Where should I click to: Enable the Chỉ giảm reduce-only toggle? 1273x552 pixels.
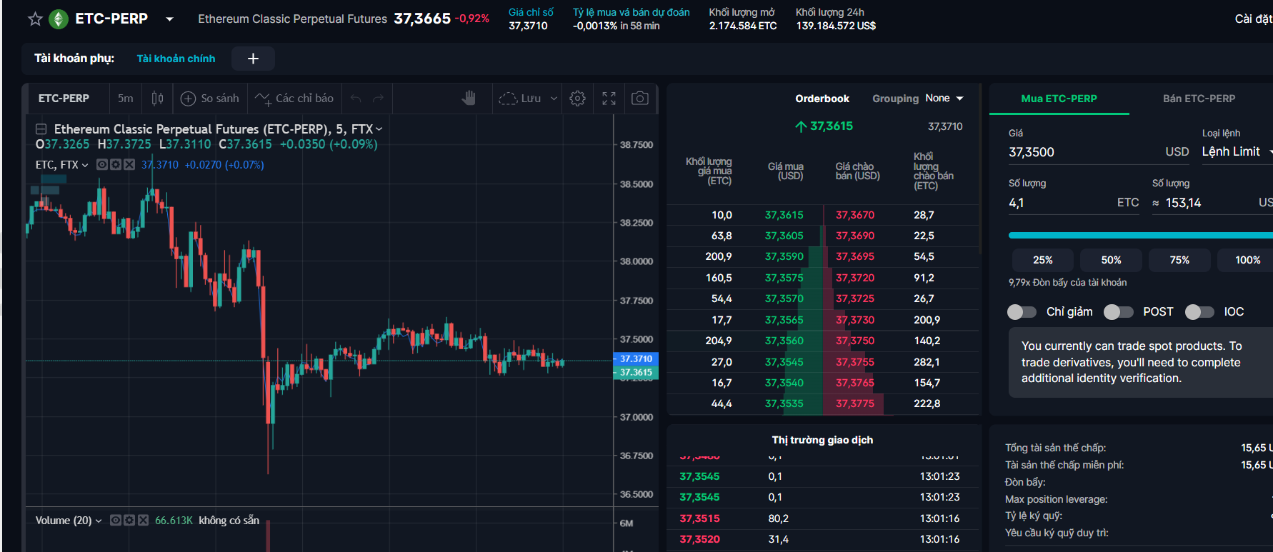point(1022,312)
